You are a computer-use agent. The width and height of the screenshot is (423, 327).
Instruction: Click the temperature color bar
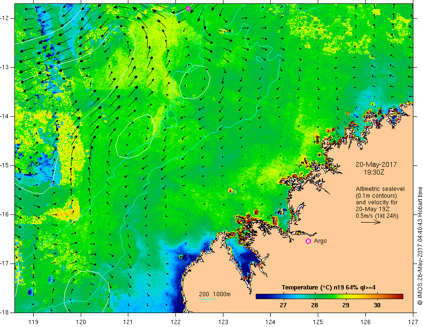click(x=329, y=296)
